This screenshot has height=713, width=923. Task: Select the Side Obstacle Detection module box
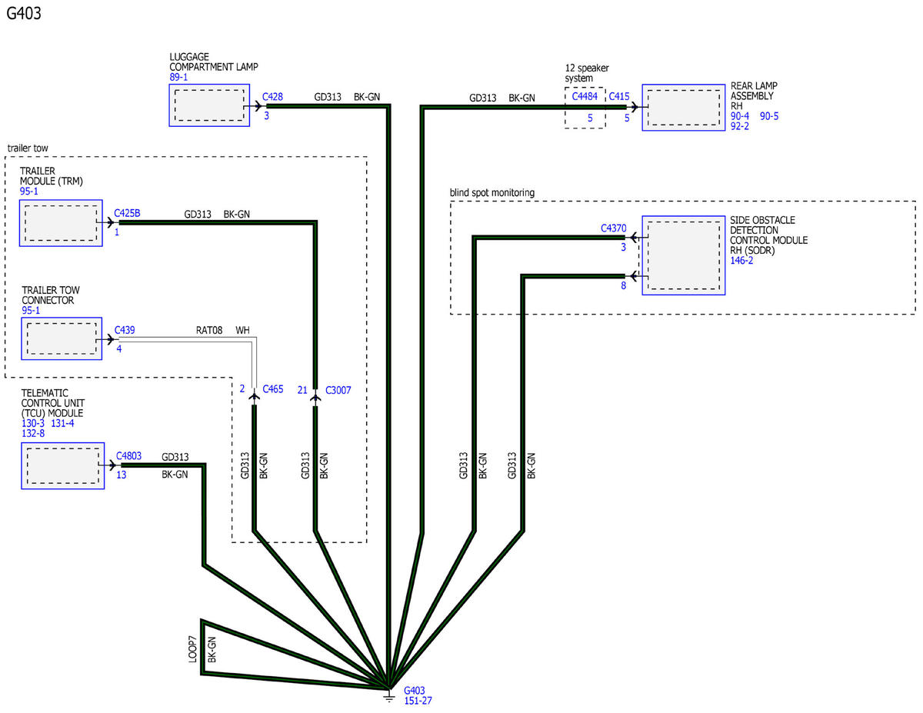pos(683,255)
